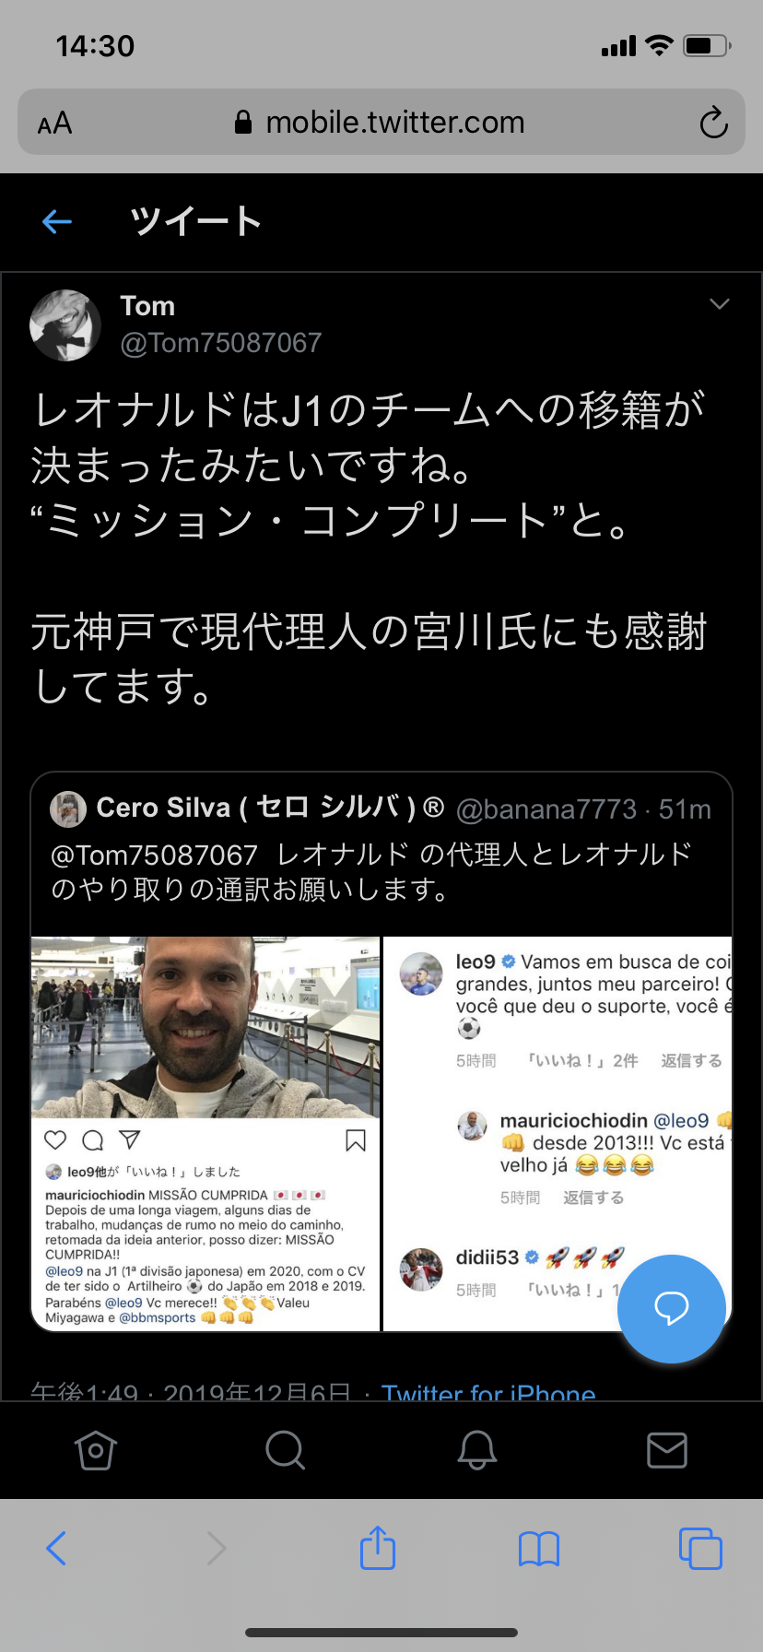The width and height of the screenshot is (763, 1652).
Task: Tap the blue back arrow in tweet header
Action: click(x=57, y=221)
